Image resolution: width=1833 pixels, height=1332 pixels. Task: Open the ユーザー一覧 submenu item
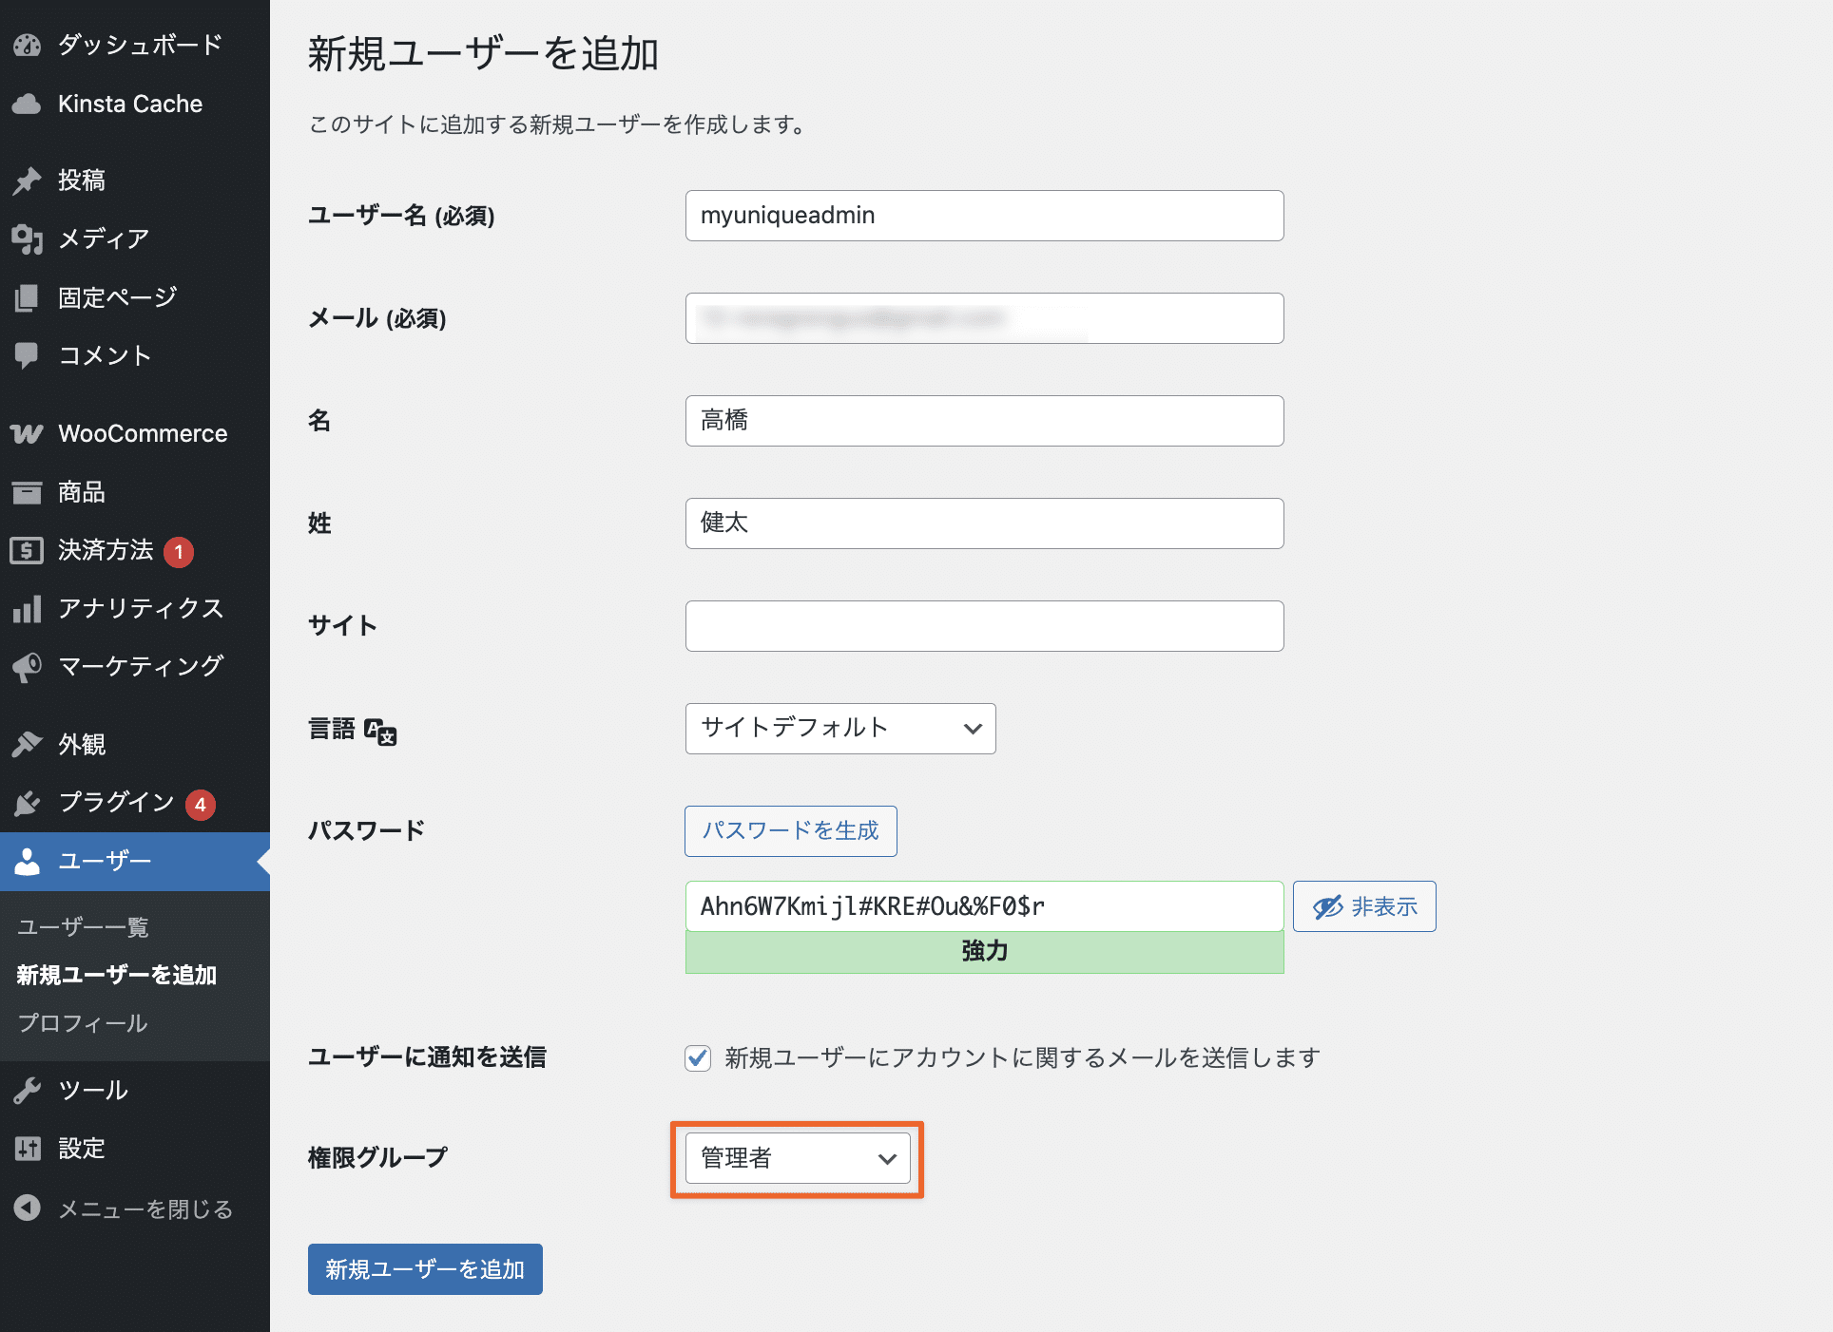(x=84, y=926)
